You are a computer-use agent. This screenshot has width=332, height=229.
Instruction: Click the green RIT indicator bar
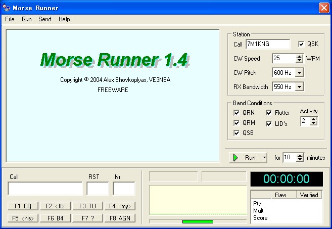coord(198,221)
